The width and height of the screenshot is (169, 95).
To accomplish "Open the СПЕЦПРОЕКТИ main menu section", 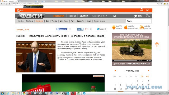I will pos(100,16).
